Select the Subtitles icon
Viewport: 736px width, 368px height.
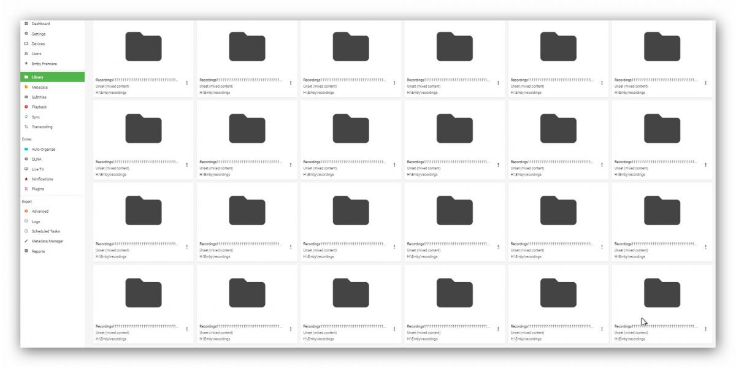click(26, 97)
